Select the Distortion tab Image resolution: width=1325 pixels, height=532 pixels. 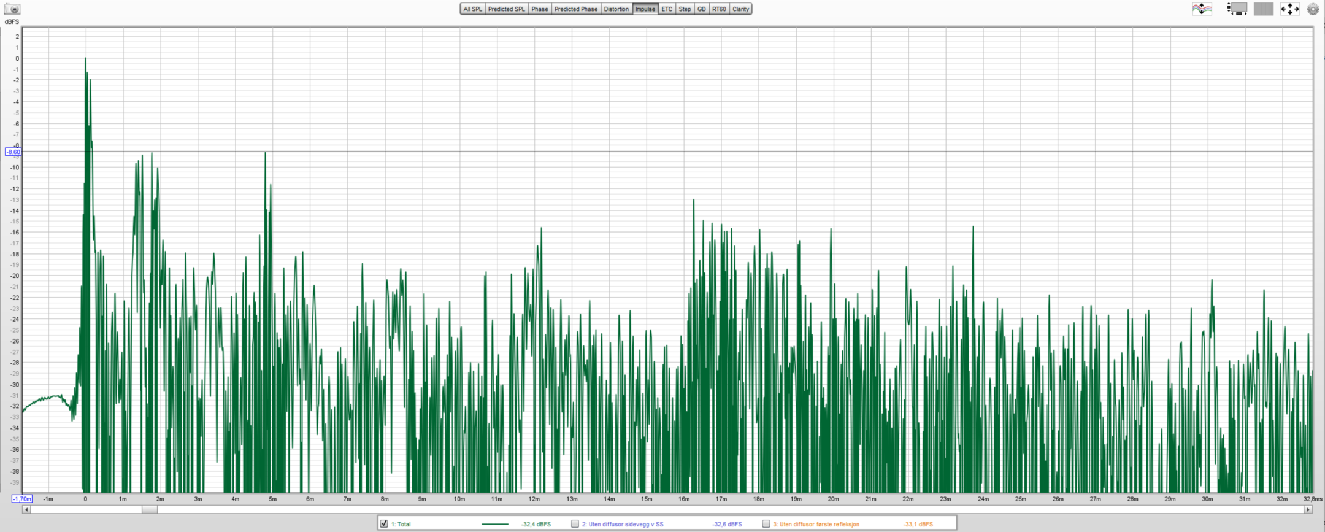click(616, 9)
